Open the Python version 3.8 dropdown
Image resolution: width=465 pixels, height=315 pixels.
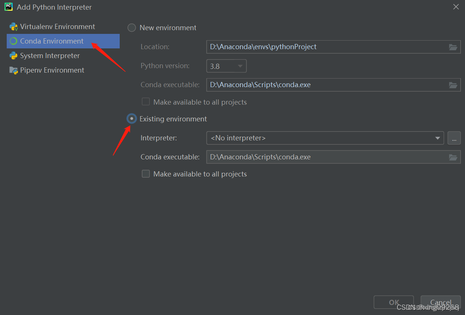tap(226, 66)
